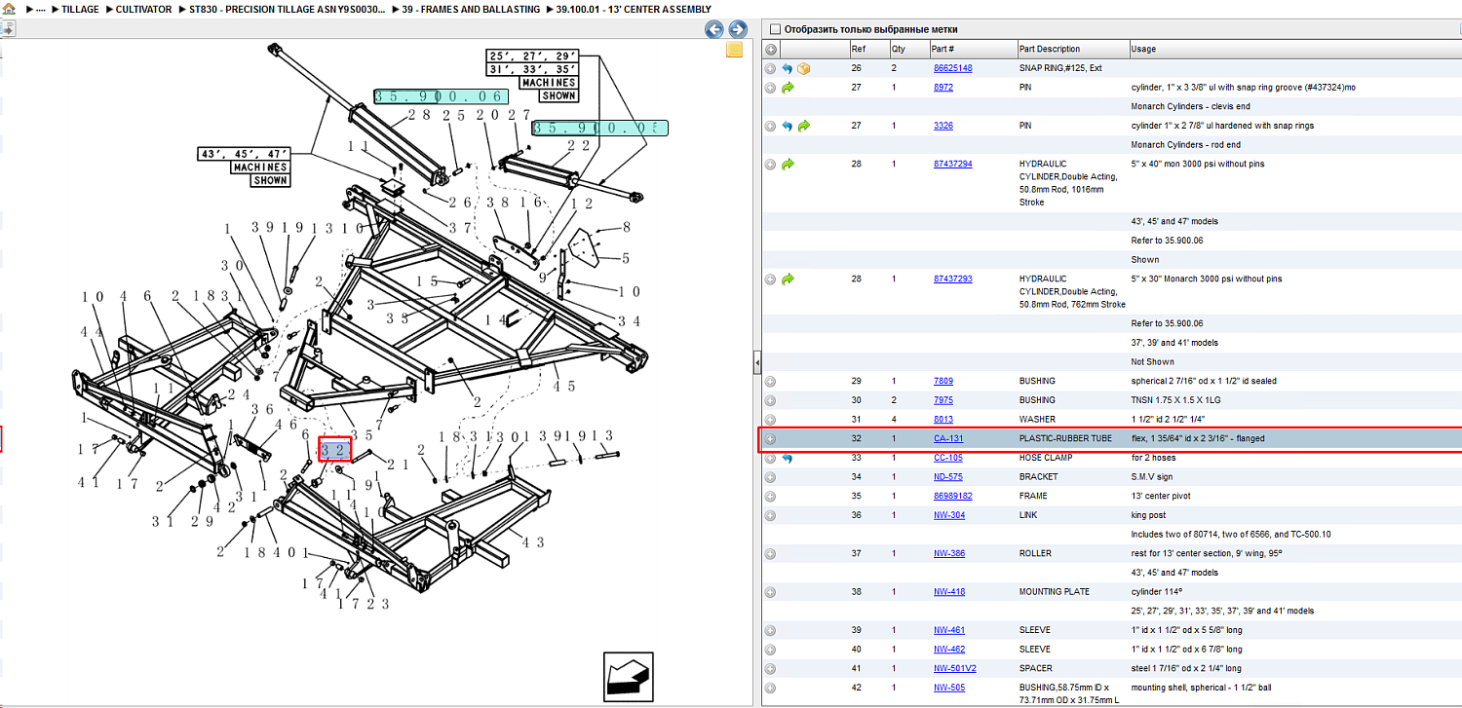Expand the collapsed breadcrumb ellipsis
The width and height of the screenshot is (1462, 708).
coord(41,9)
